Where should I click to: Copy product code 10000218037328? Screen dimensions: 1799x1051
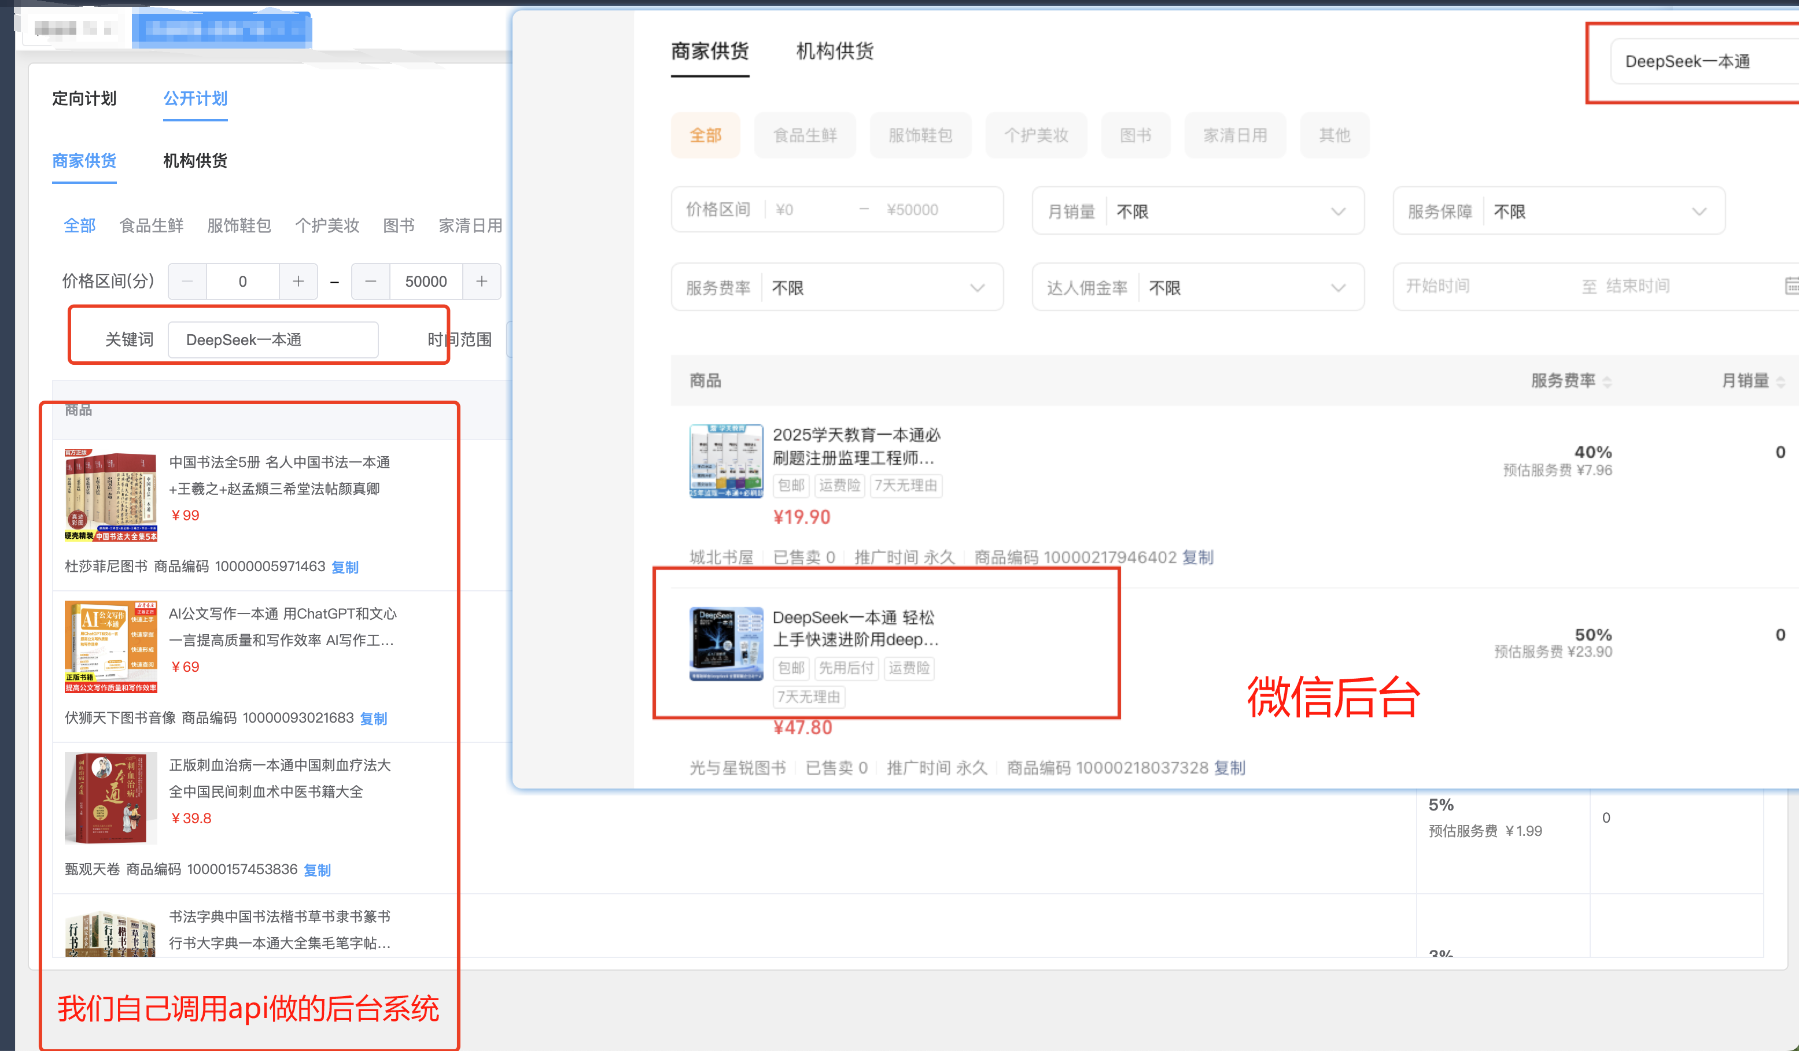[x=1229, y=768]
